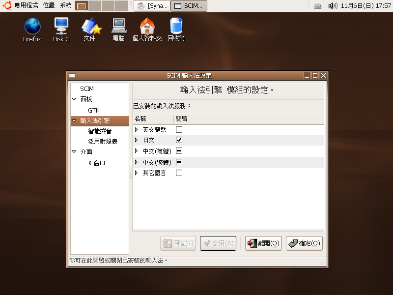Viewport: 393px width, 295px height.
Task: Click the Ubuntu logo in top panel
Action: tap(7, 5)
